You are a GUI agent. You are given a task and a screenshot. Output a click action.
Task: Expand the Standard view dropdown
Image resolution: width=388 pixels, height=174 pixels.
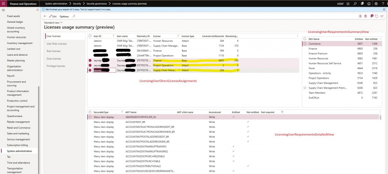coord(53,22)
